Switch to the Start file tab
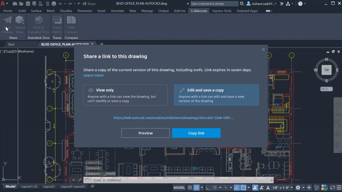 [x=11, y=44]
